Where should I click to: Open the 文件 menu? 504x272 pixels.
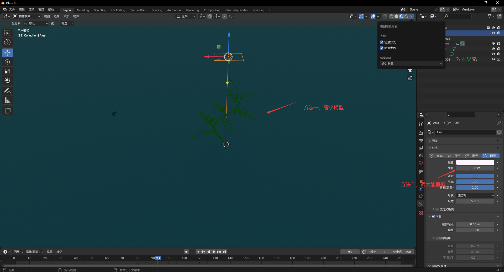coord(12,9)
